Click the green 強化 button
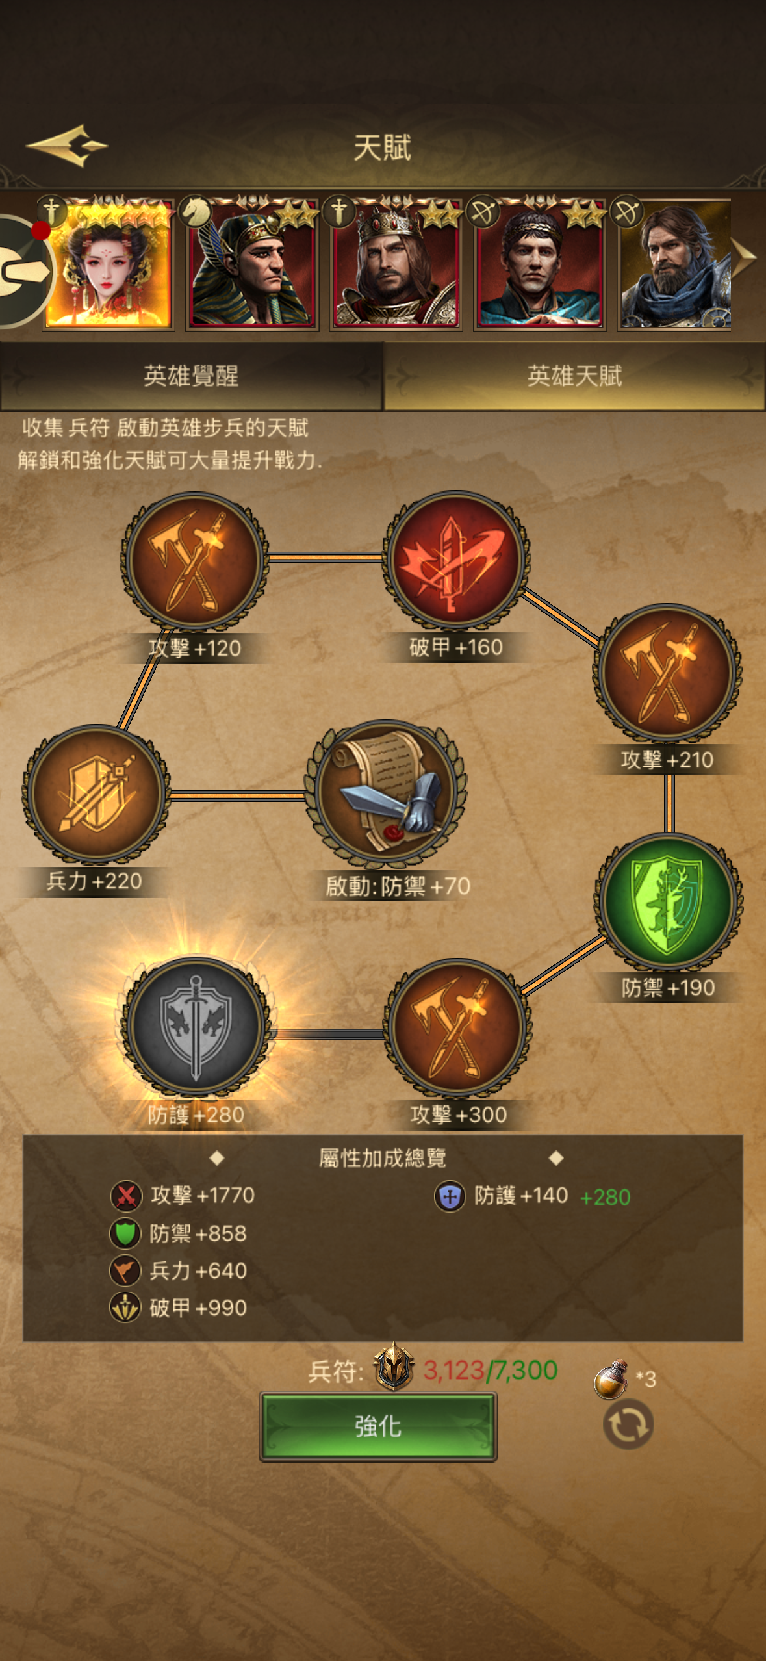This screenshot has height=1661, width=766. [x=378, y=1427]
